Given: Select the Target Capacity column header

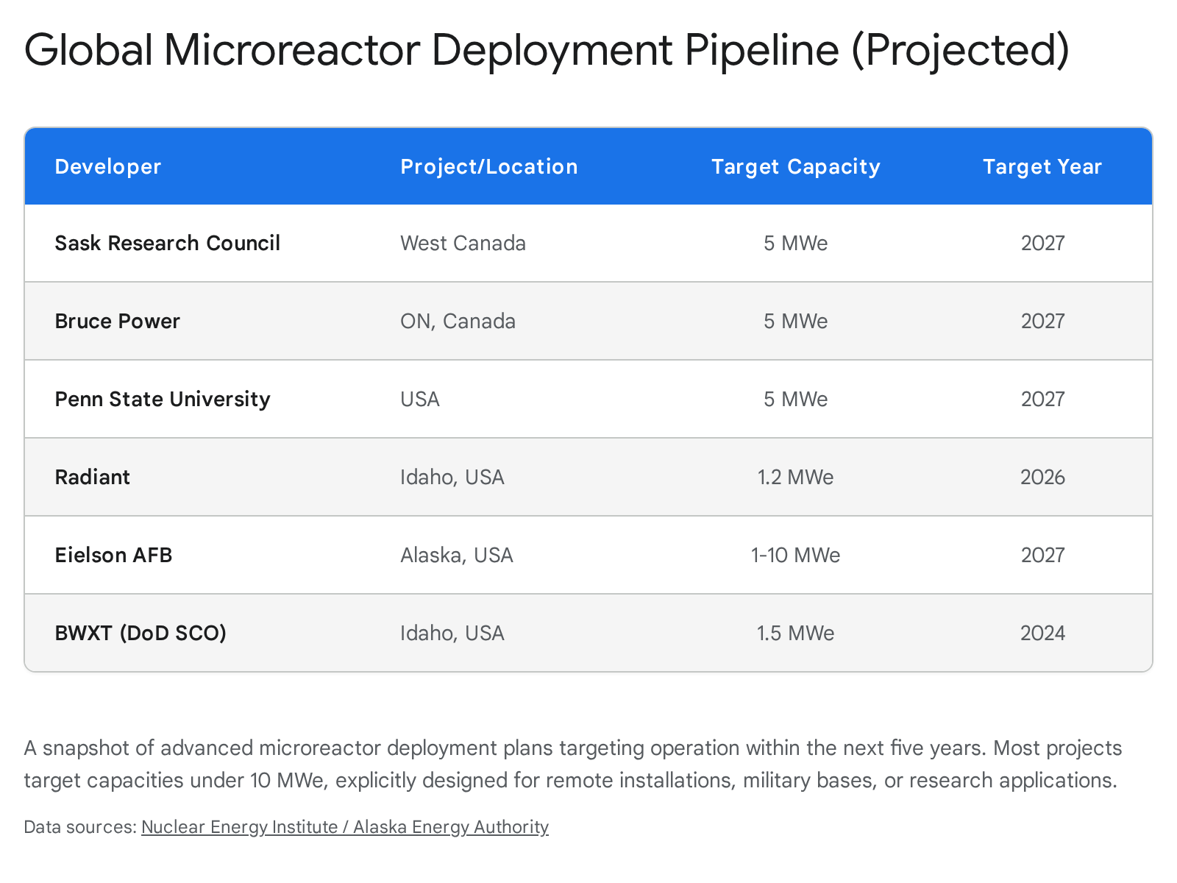Looking at the screenshot, I should (x=794, y=166).
